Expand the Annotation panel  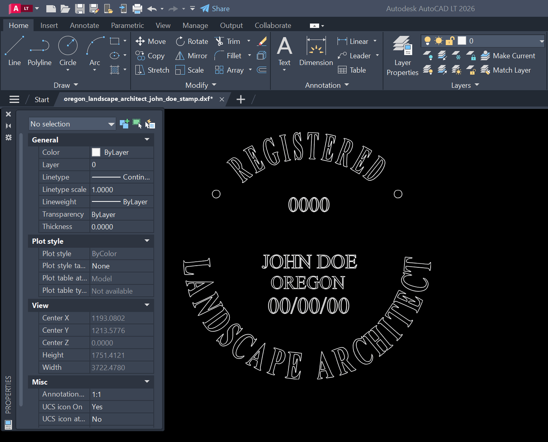327,85
